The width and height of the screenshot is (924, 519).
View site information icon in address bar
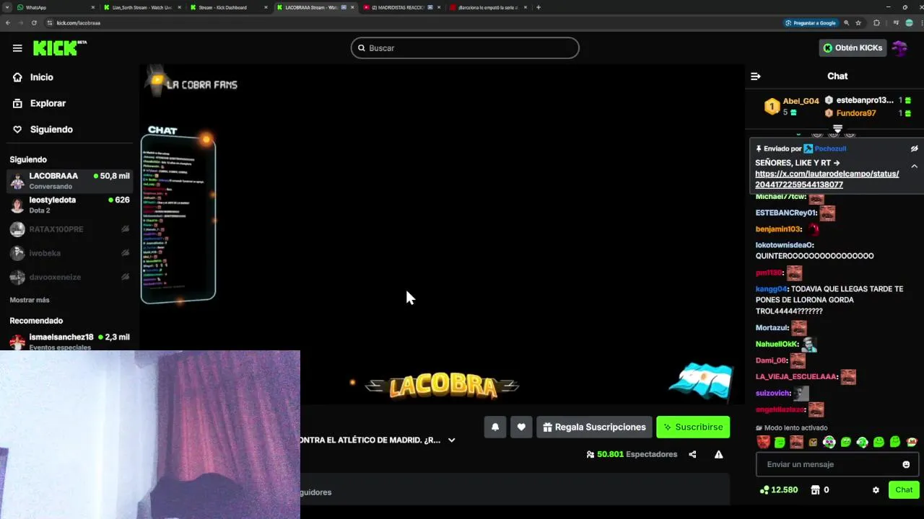click(50, 22)
